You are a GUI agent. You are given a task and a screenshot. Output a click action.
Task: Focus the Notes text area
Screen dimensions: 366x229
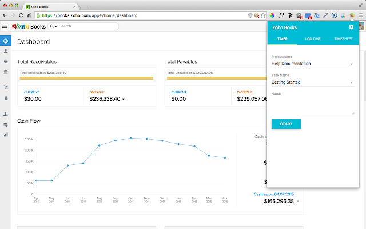pyautogui.click(x=313, y=105)
